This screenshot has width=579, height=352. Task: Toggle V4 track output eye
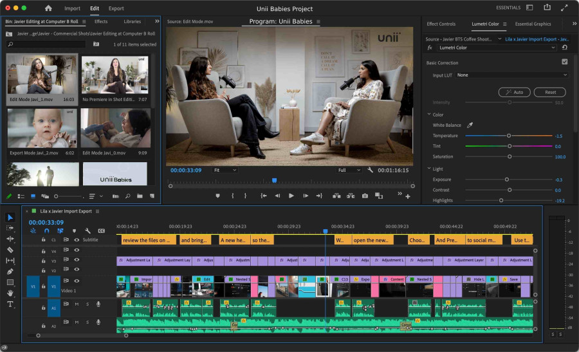[x=77, y=250]
